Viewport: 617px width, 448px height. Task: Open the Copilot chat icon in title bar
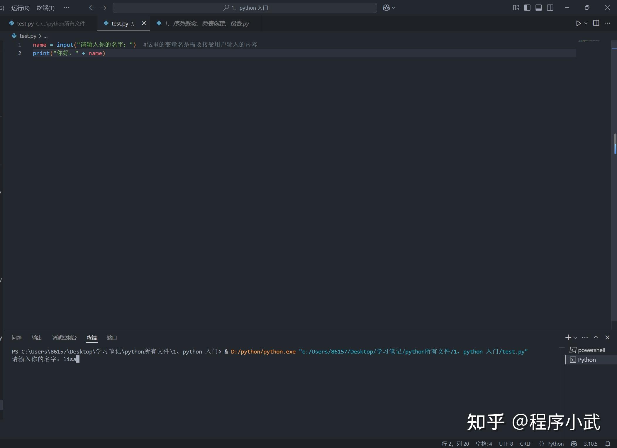(x=386, y=8)
